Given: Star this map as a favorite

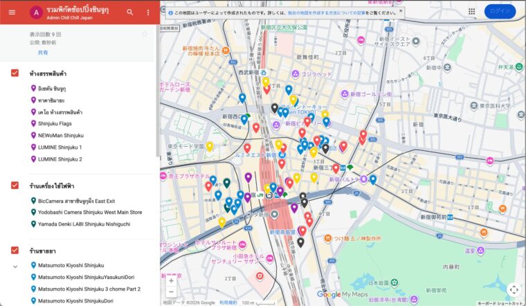Looking at the screenshot, I should 145,34.
